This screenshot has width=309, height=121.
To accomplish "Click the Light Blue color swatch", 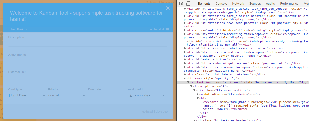I will pyautogui.click(x=9, y=95).
